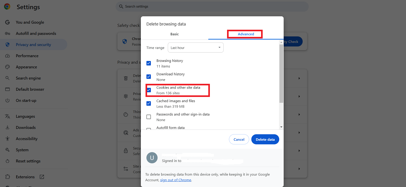
Task: Click the Appearance section icon
Action: tap(7, 67)
